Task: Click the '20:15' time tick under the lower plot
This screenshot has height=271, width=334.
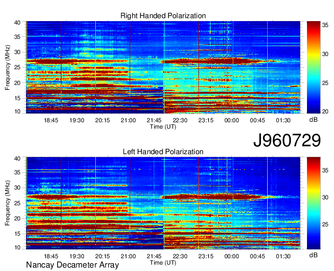Action: [x=103, y=256]
